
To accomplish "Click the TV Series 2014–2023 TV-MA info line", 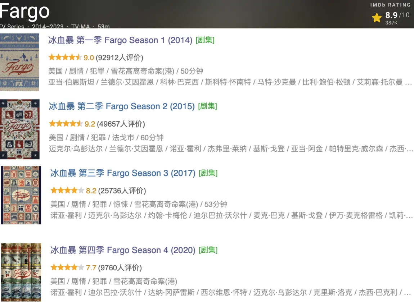I will 55,26.
